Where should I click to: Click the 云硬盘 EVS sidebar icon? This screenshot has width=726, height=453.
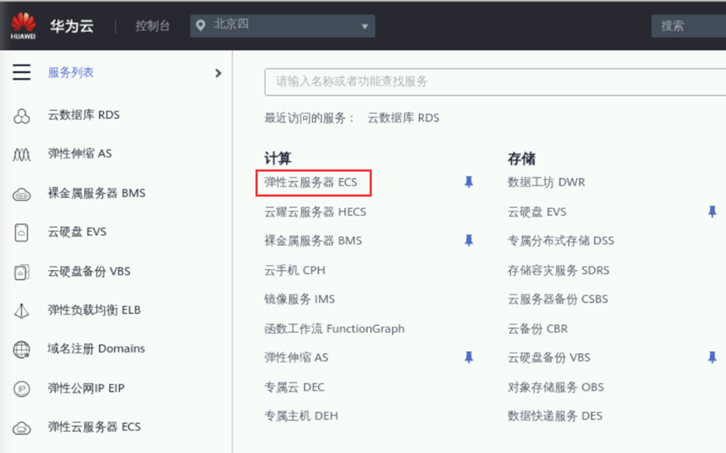click(22, 232)
